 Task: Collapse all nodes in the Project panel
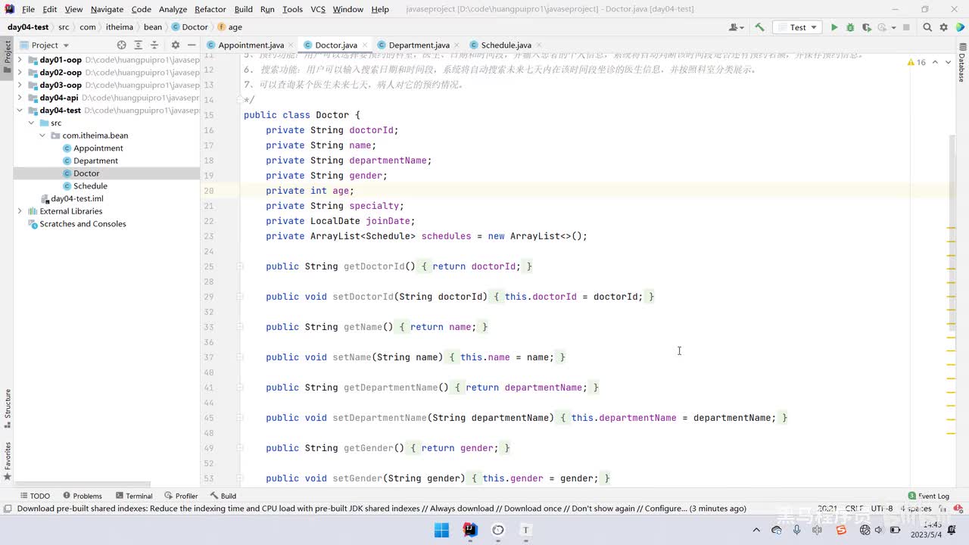[154, 45]
